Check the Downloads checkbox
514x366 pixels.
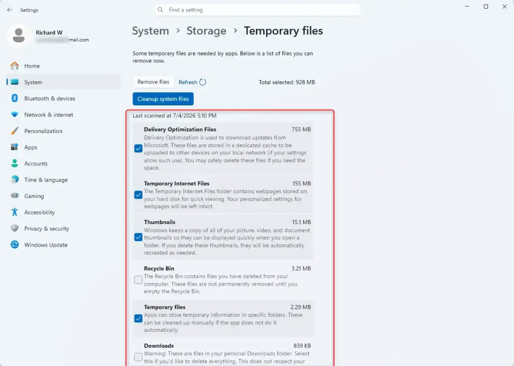(x=139, y=357)
